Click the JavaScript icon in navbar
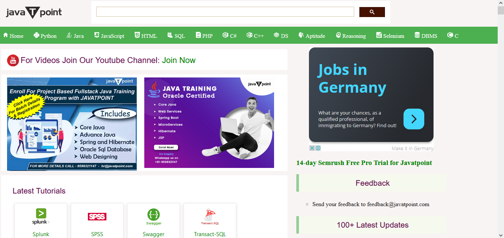 97,35
